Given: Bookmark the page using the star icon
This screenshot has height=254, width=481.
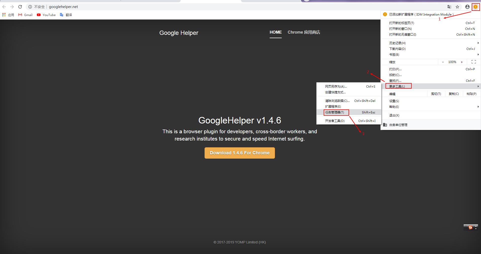Looking at the screenshot, I should (x=458, y=7).
